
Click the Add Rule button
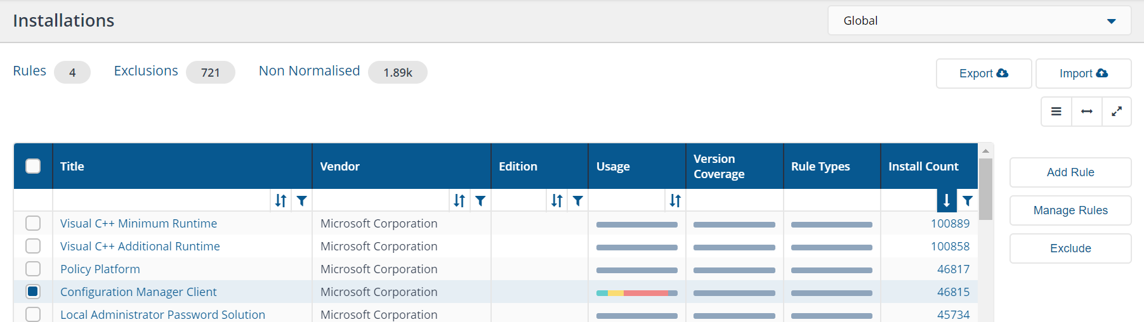coord(1070,172)
